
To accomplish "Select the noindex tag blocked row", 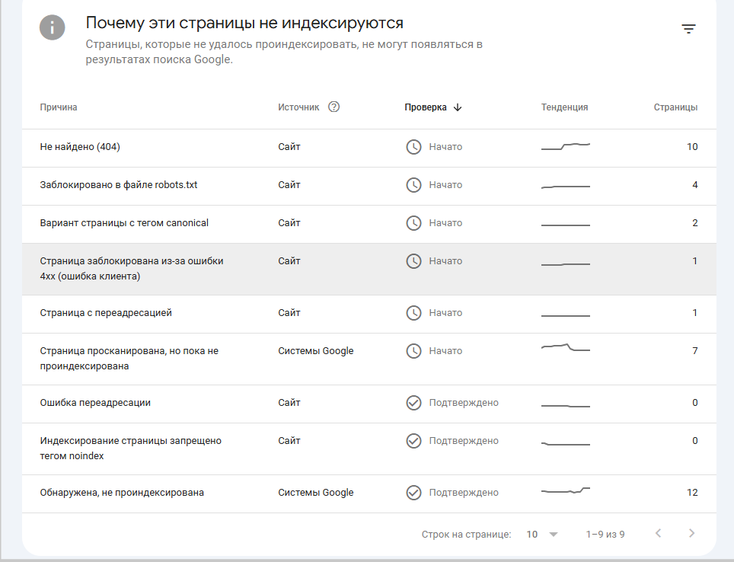I will [130, 448].
